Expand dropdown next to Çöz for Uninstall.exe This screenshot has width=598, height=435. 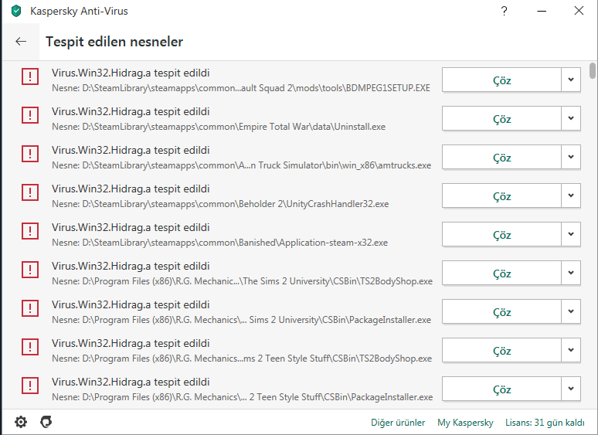571,118
